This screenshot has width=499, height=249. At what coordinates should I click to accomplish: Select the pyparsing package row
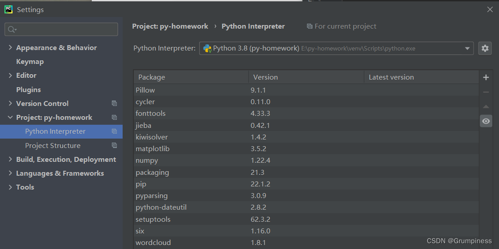[x=306, y=196]
